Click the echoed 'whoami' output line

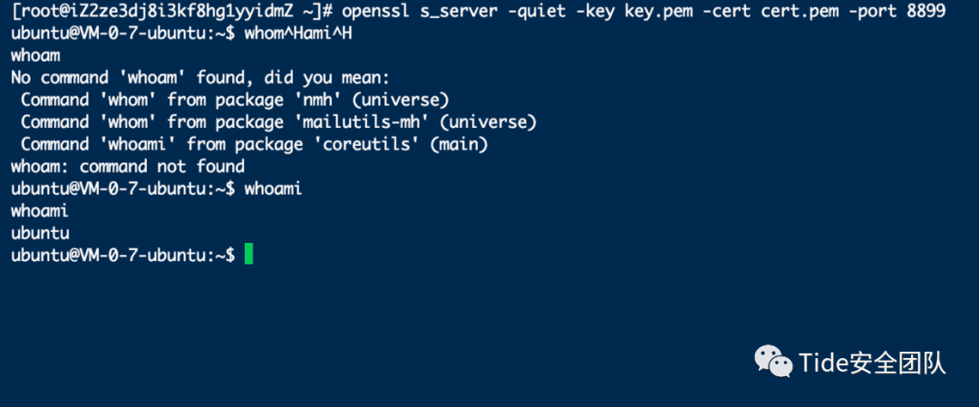pos(40,211)
